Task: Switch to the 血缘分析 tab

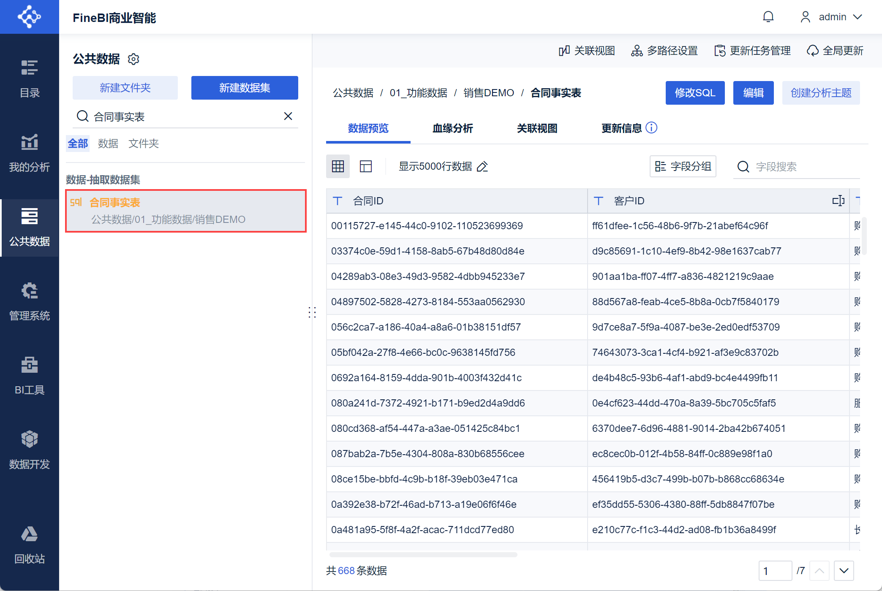Action: (x=452, y=128)
